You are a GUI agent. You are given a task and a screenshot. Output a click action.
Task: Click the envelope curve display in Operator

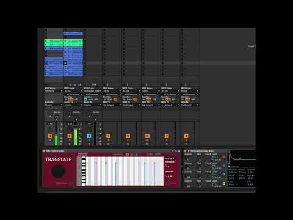[x=242, y=158]
